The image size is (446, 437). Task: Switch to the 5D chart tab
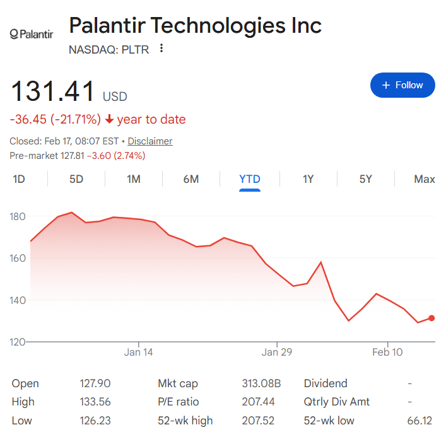(76, 179)
